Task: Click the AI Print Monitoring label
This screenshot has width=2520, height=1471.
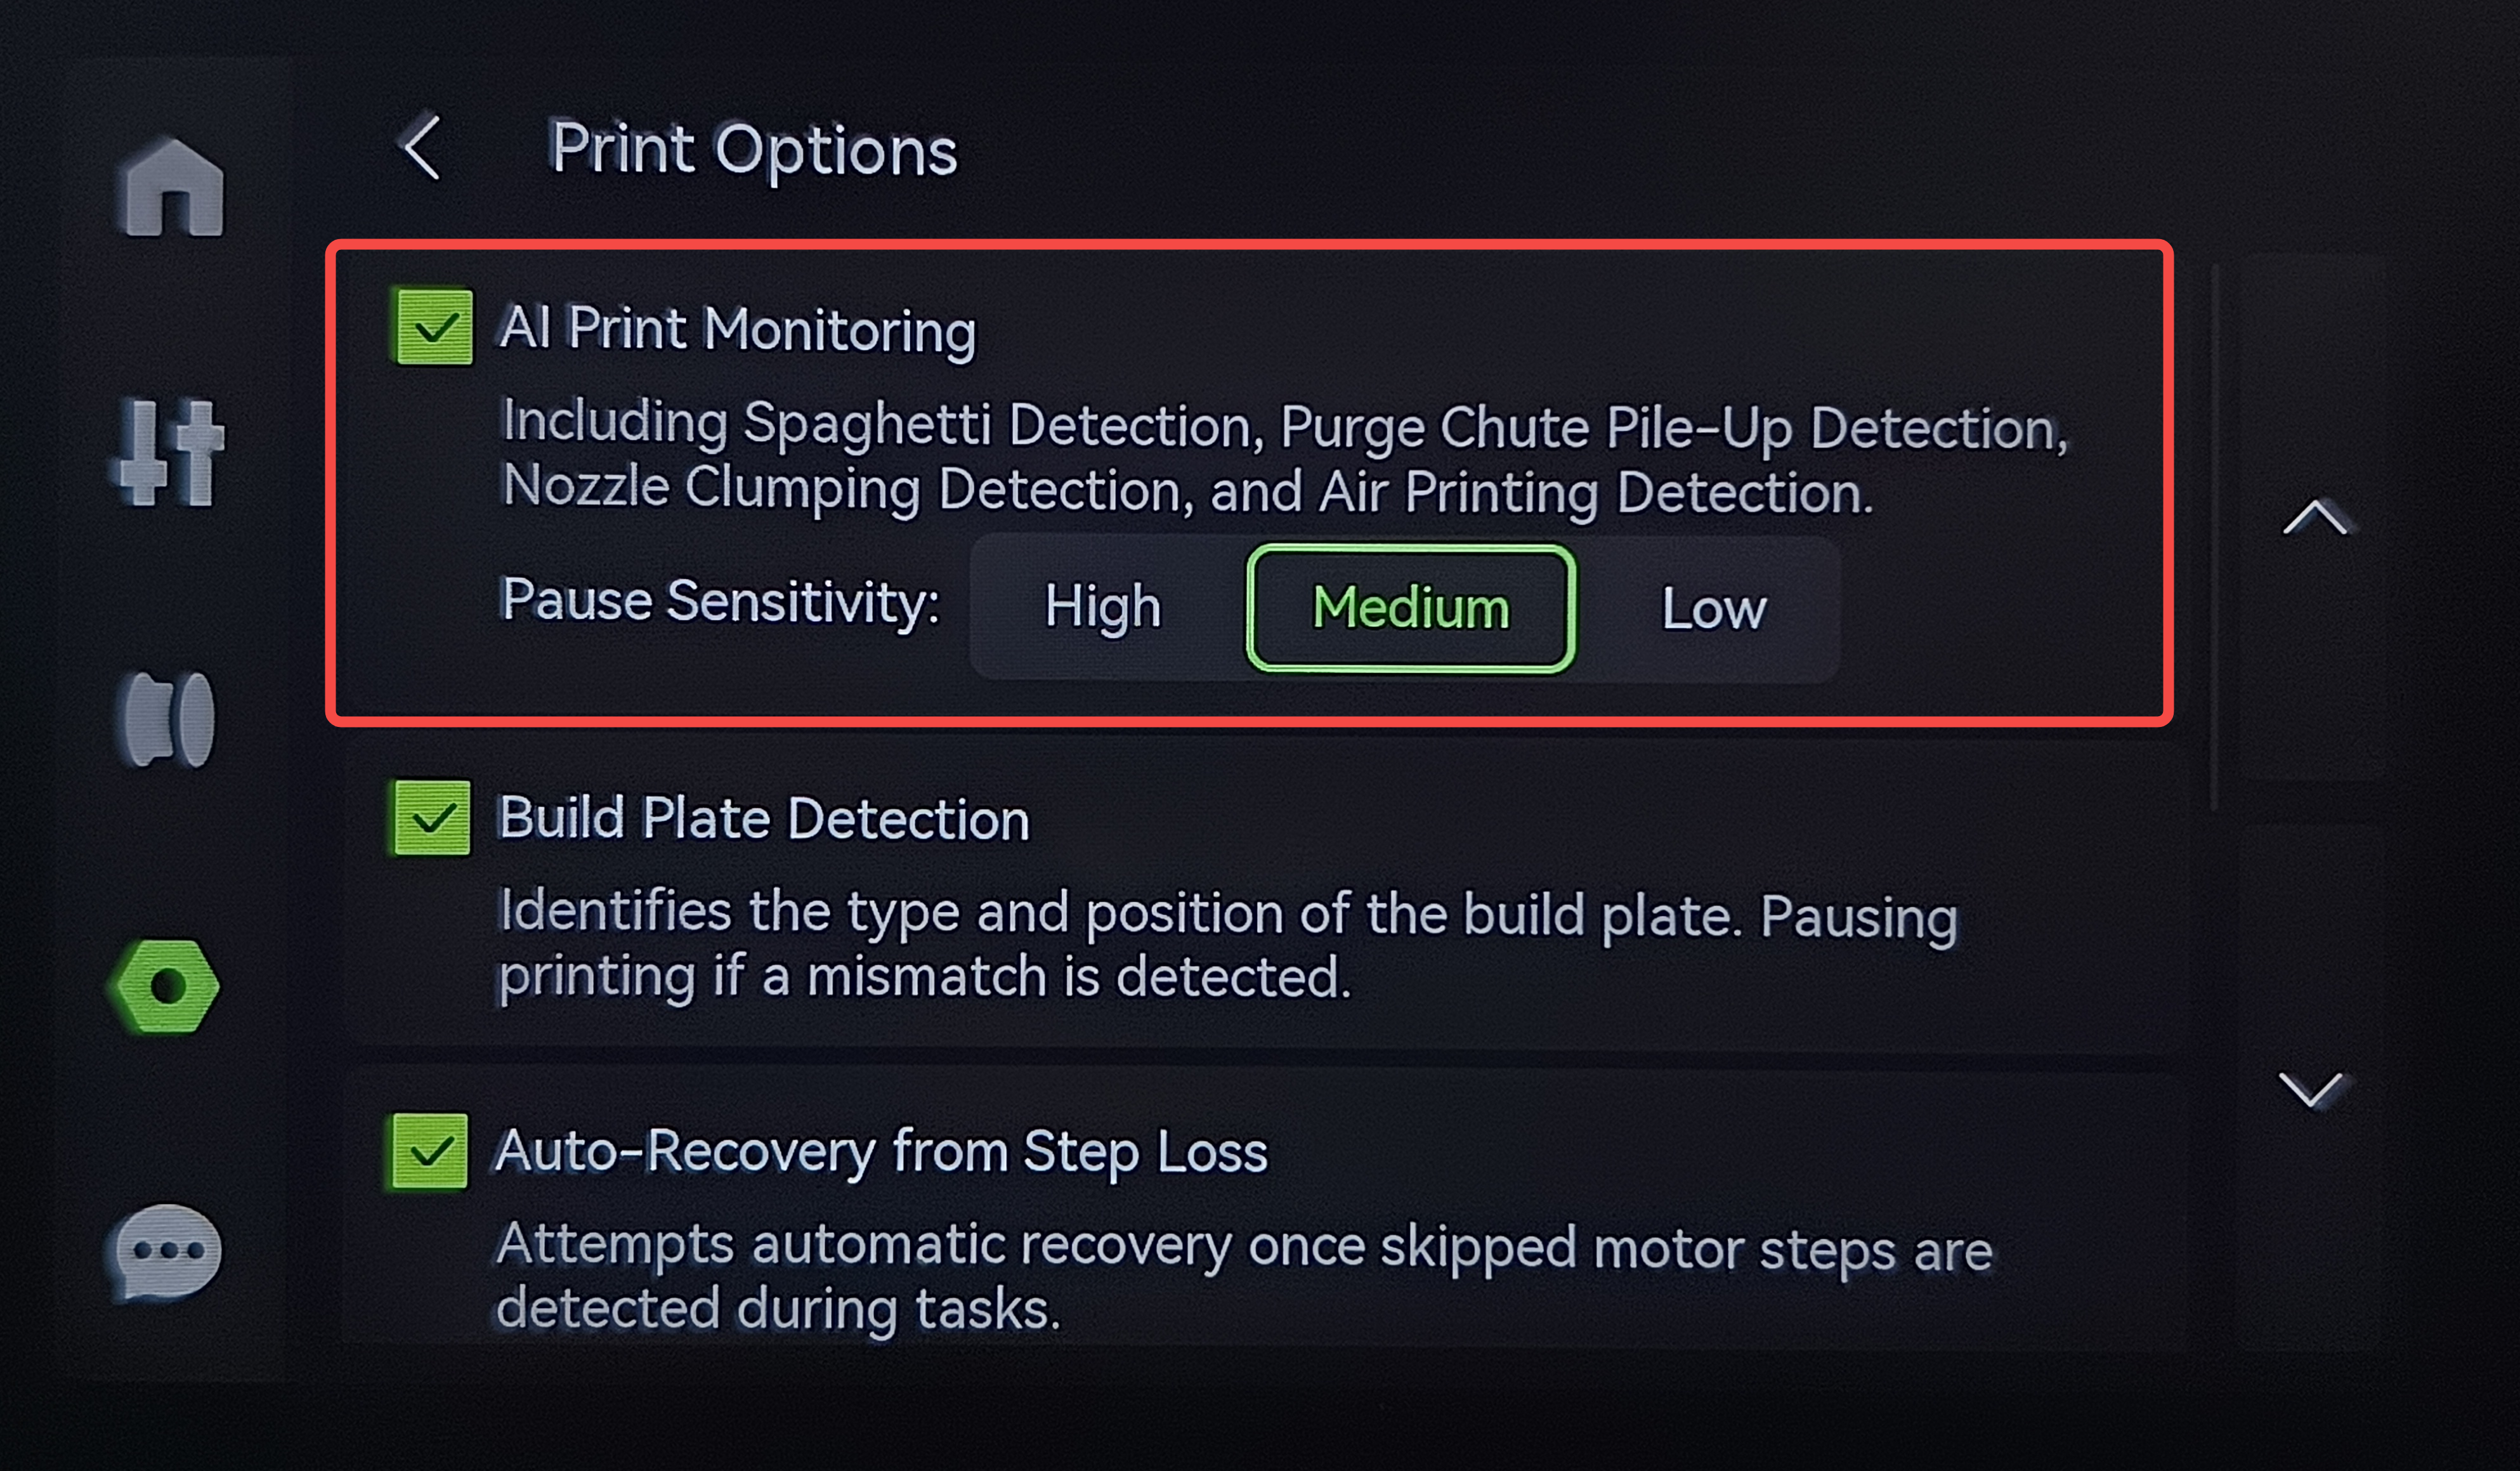Action: point(737,329)
